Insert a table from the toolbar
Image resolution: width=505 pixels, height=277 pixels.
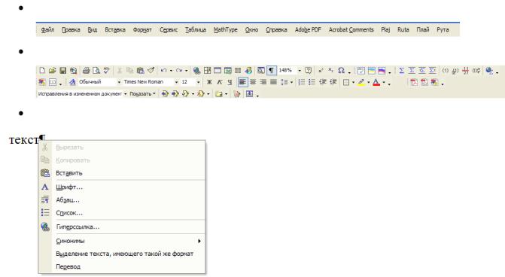point(218,70)
